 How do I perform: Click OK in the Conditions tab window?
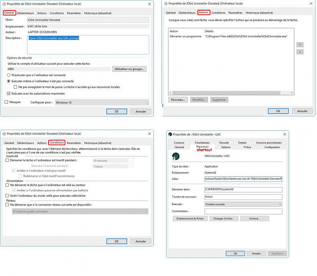click(117, 241)
